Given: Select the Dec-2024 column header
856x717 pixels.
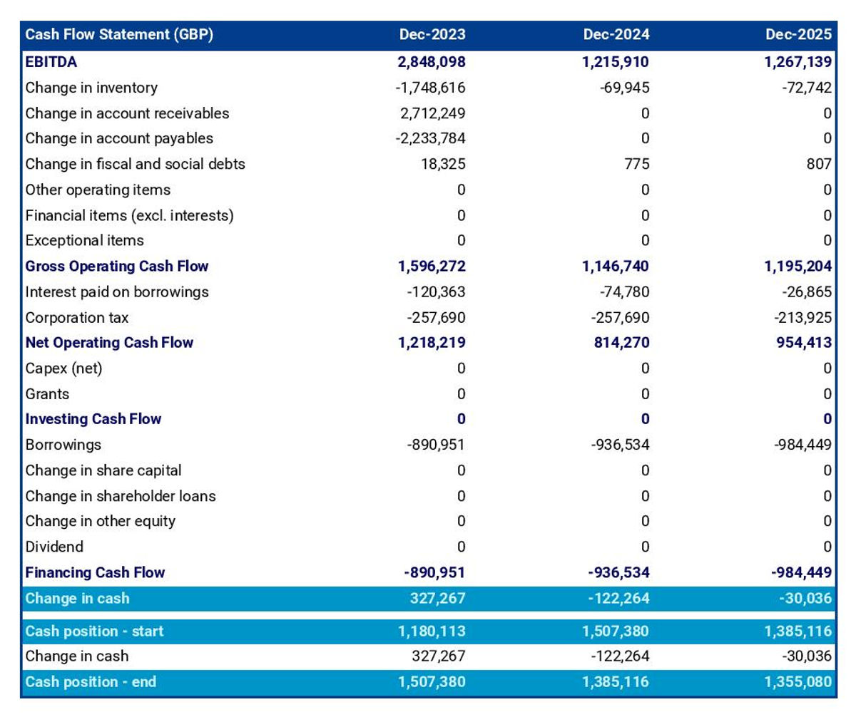Looking at the screenshot, I should pos(616,35).
